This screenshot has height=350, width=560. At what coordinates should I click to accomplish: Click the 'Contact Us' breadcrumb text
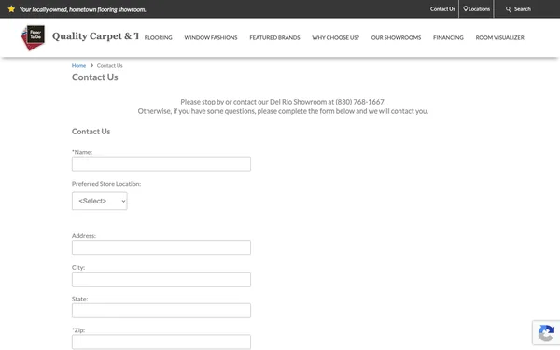point(109,65)
